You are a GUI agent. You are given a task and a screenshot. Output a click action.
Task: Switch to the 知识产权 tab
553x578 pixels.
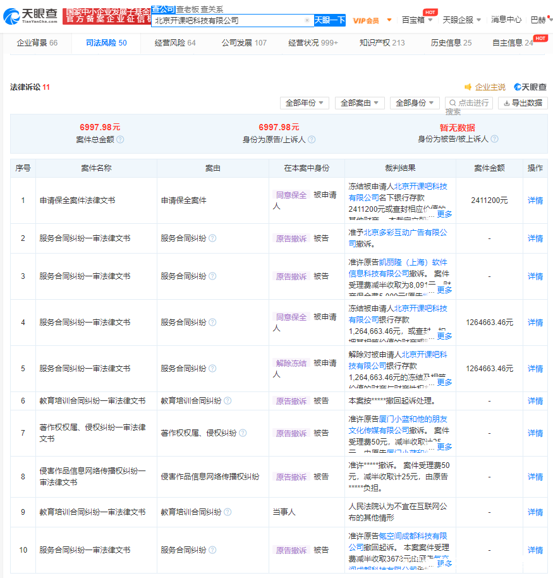click(x=382, y=43)
